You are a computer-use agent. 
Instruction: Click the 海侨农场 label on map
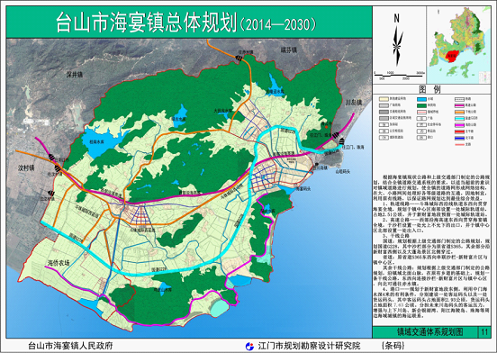[x=59, y=263]
